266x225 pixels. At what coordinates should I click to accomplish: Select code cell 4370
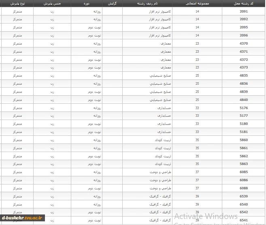pyautogui.click(x=244, y=43)
